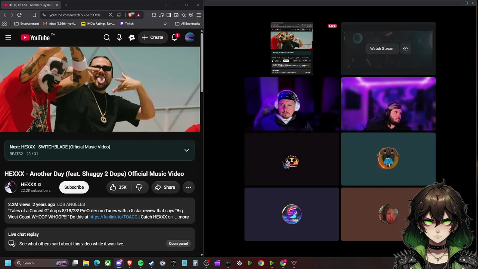Open Brave VPN shield icon
The image size is (478, 269).
point(191,15)
